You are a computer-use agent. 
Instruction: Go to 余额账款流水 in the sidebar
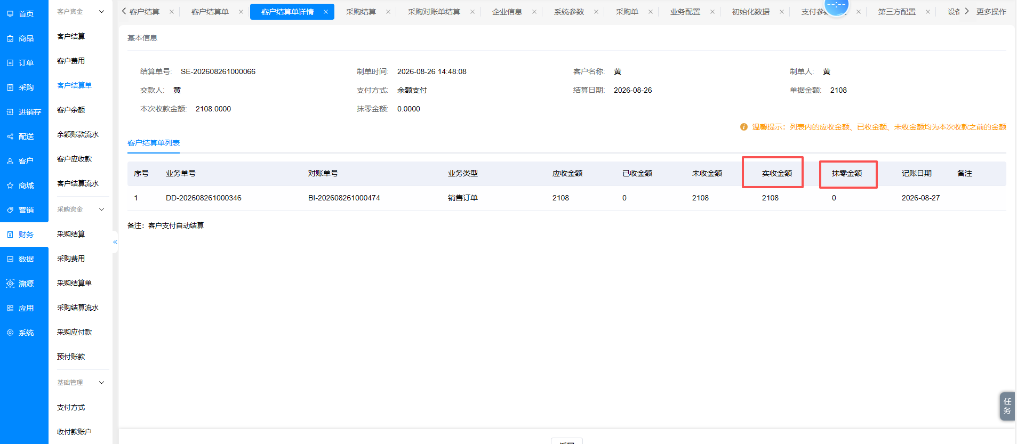(x=78, y=134)
